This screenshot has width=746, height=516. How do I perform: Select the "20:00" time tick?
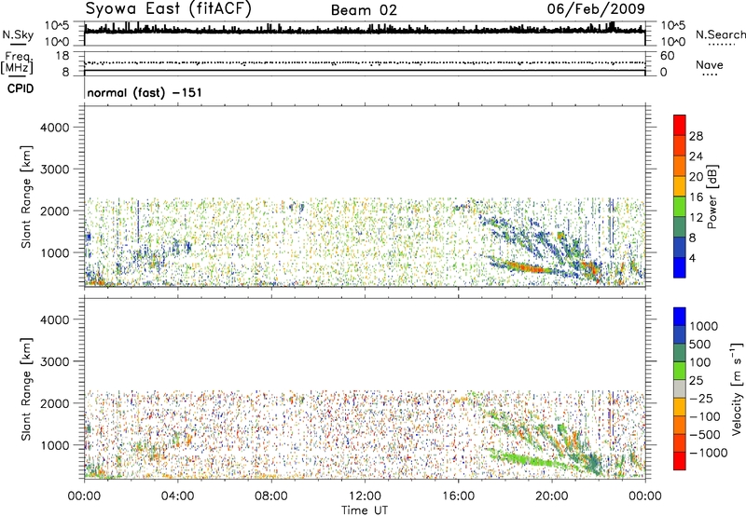click(551, 496)
